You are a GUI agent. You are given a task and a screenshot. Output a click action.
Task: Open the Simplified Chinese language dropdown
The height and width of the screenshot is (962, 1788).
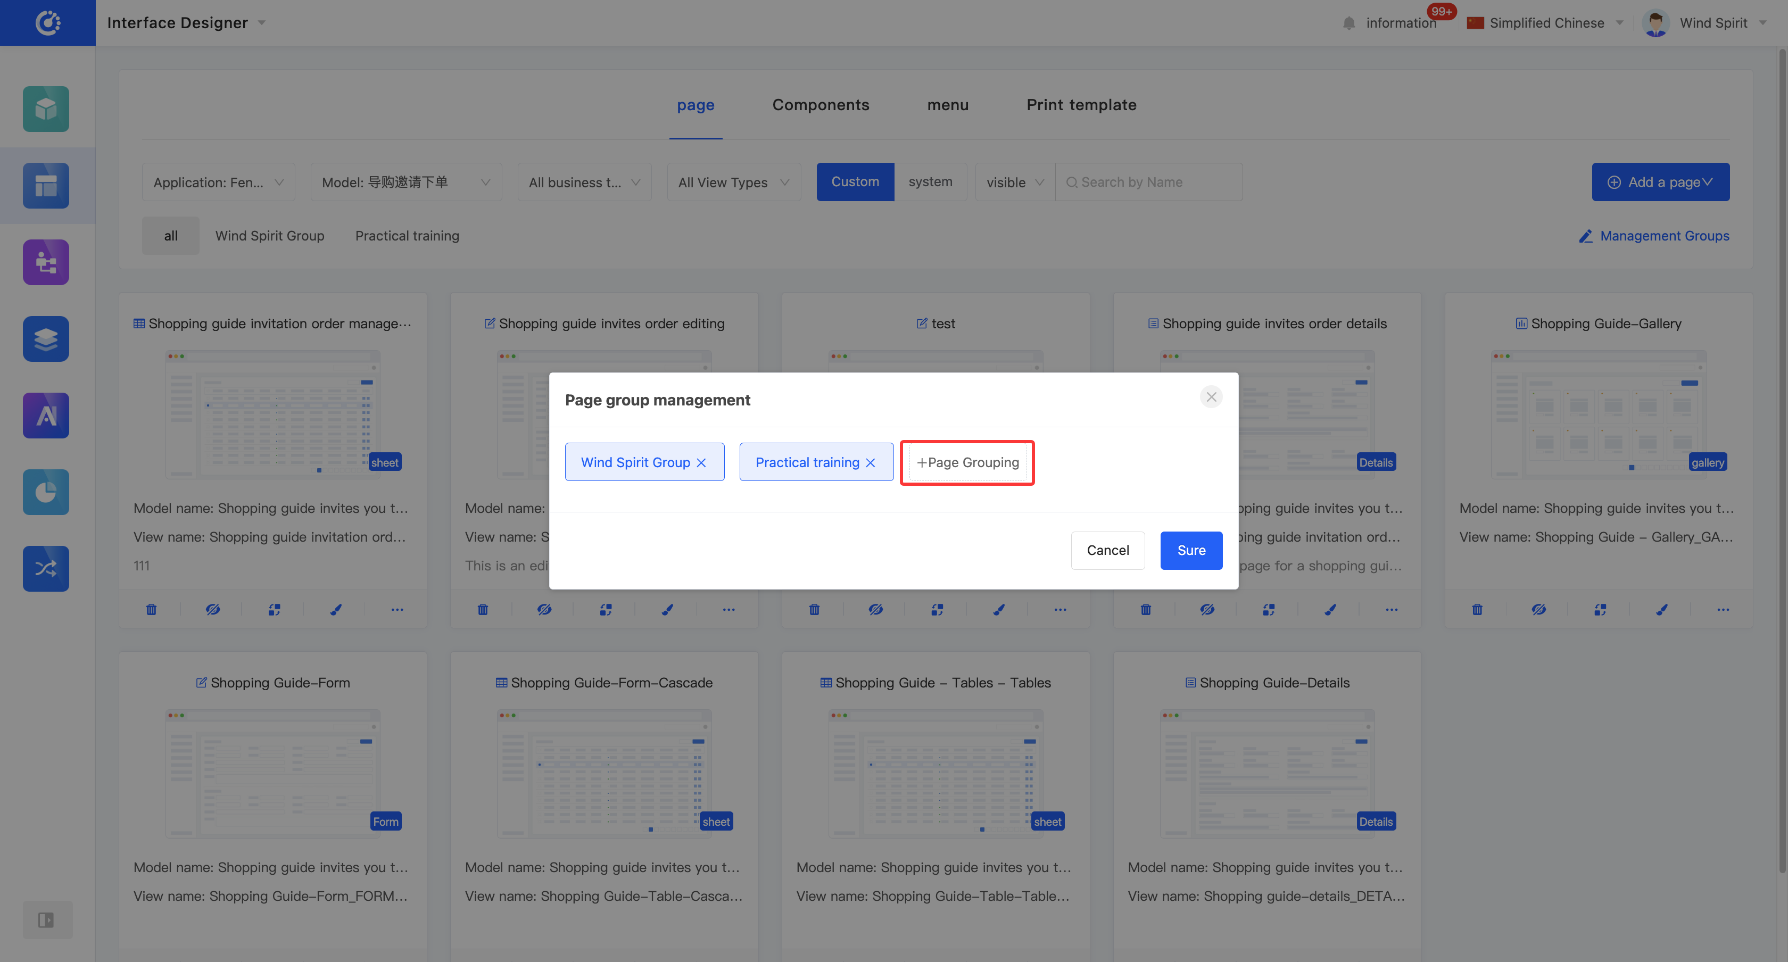coord(1546,23)
